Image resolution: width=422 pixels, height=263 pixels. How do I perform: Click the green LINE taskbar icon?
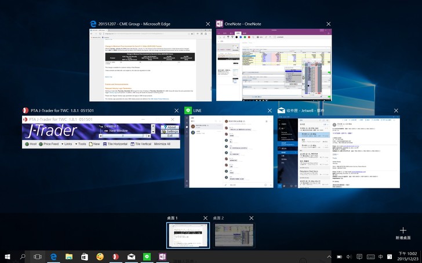pyautogui.click(x=147, y=256)
